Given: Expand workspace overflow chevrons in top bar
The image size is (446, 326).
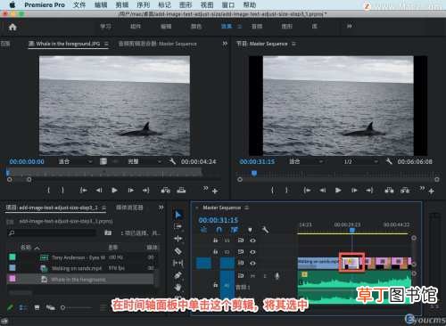Looking at the screenshot, I should point(350,27).
